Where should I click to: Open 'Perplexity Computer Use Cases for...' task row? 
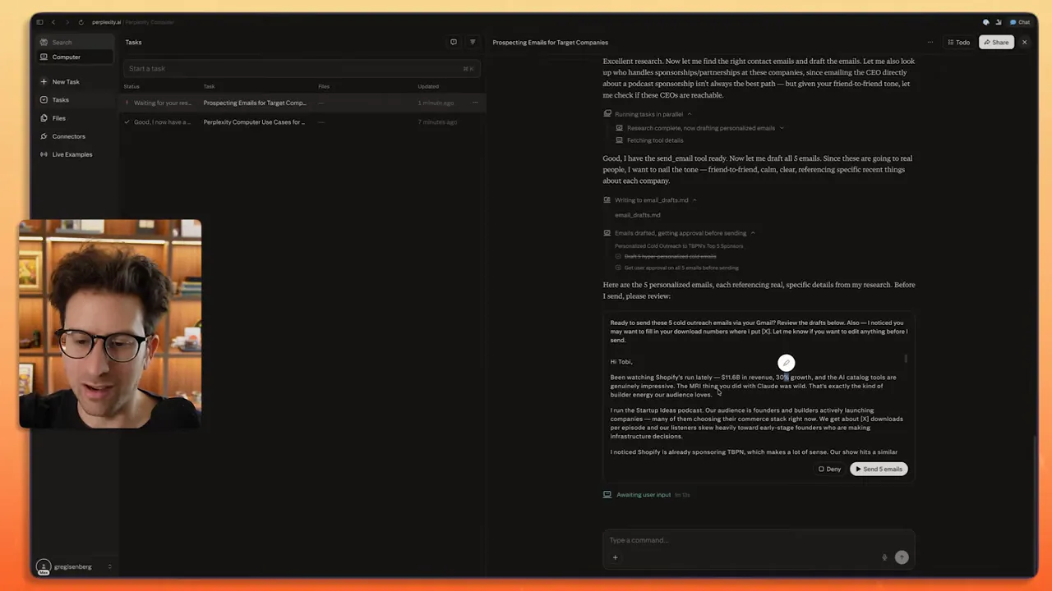[304, 122]
